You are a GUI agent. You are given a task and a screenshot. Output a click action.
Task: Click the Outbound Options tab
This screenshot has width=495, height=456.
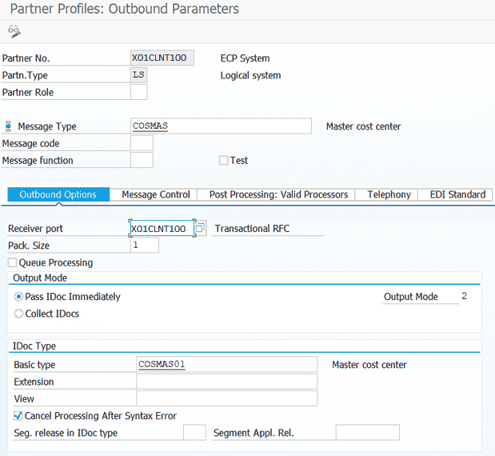[58, 194]
